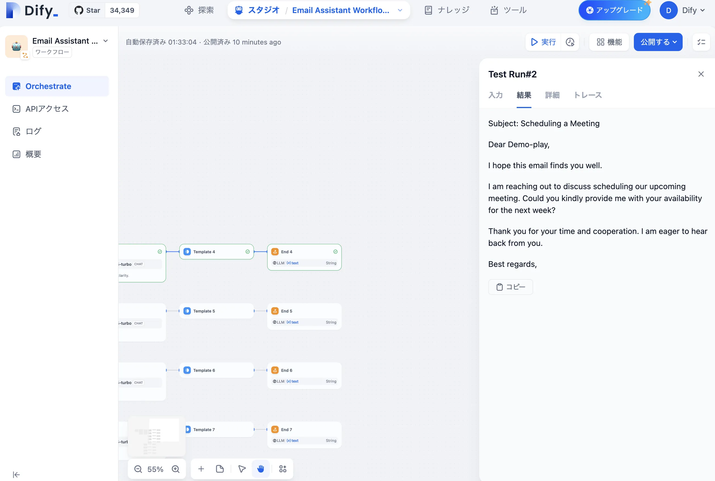Click the 55% zoom level control
Screen dimensions: 715x481
point(155,469)
